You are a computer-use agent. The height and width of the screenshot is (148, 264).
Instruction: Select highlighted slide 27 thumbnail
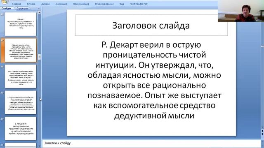[x=21, y=50]
